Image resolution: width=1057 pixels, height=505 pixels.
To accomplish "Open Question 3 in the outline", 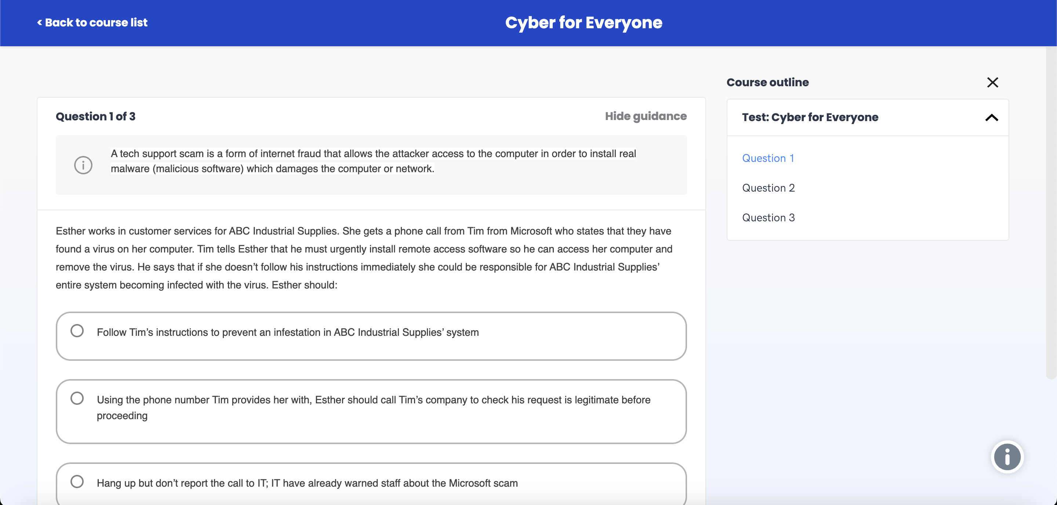I will pyautogui.click(x=768, y=218).
